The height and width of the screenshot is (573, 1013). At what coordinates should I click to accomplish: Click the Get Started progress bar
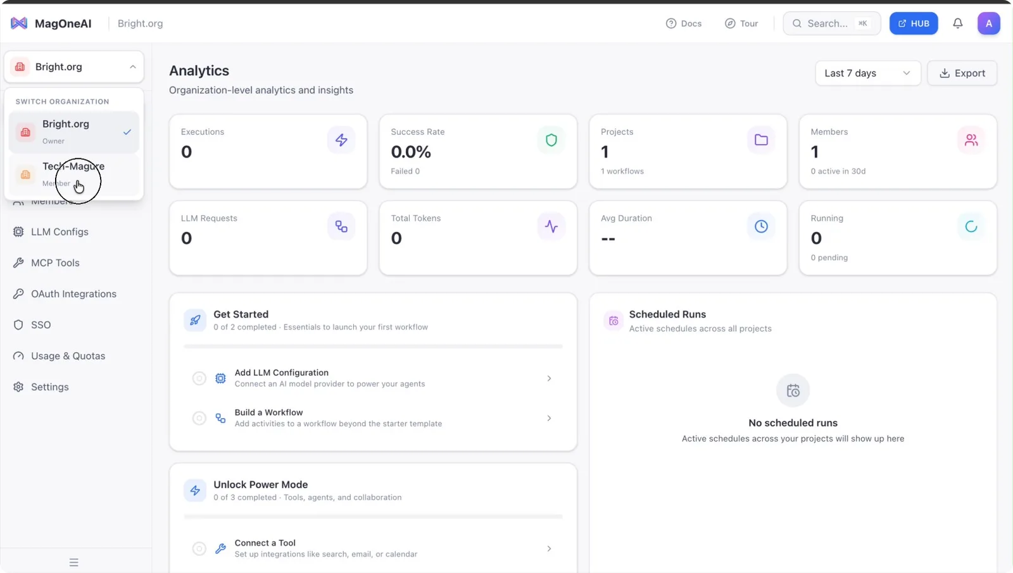pyautogui.click(x=373, y=347)
